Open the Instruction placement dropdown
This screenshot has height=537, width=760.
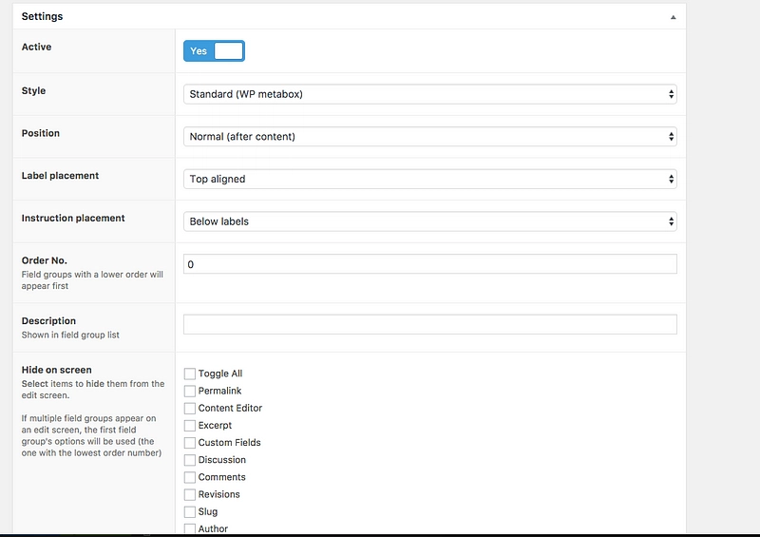click(x=429, y=221)
